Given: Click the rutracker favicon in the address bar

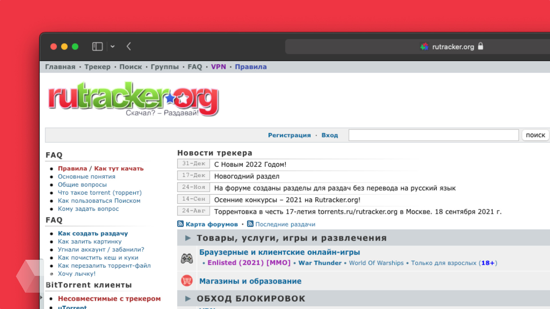Looking at the screenshot, I should click(x=424, y=46).
